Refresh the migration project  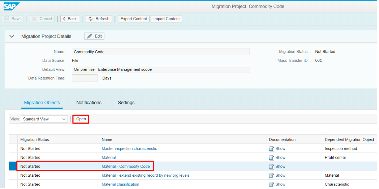pyautogui.click(x=98, y=19)
